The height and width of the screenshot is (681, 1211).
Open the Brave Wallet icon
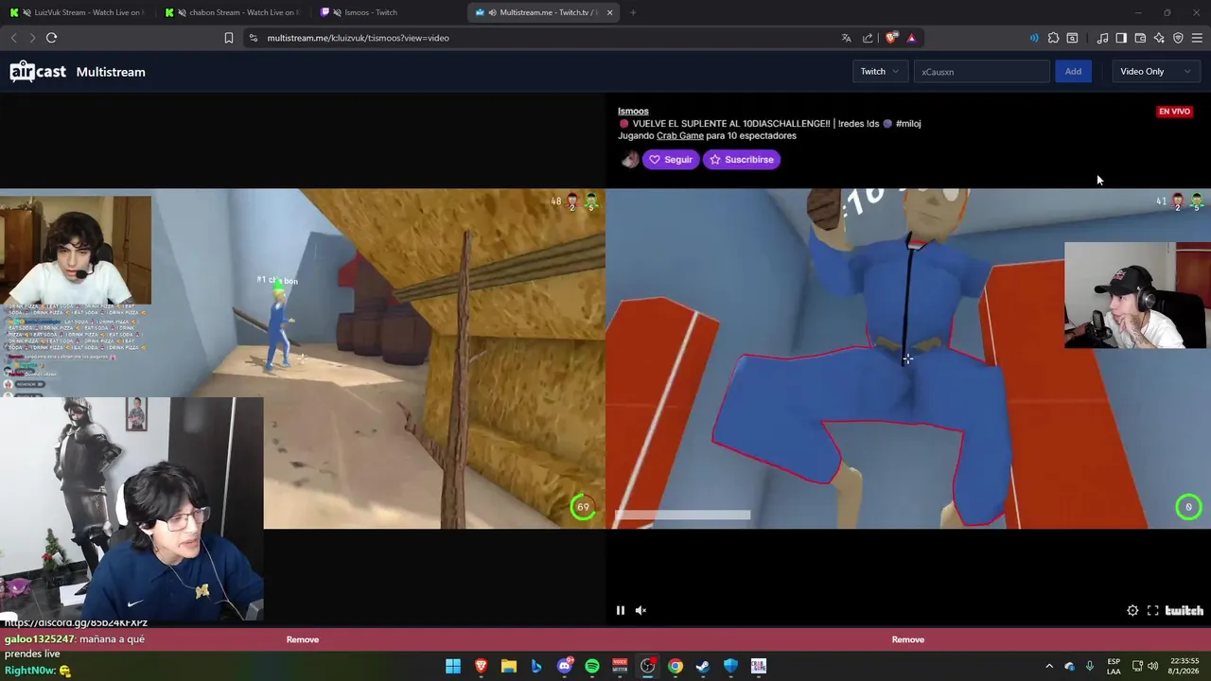point(1140,38)
